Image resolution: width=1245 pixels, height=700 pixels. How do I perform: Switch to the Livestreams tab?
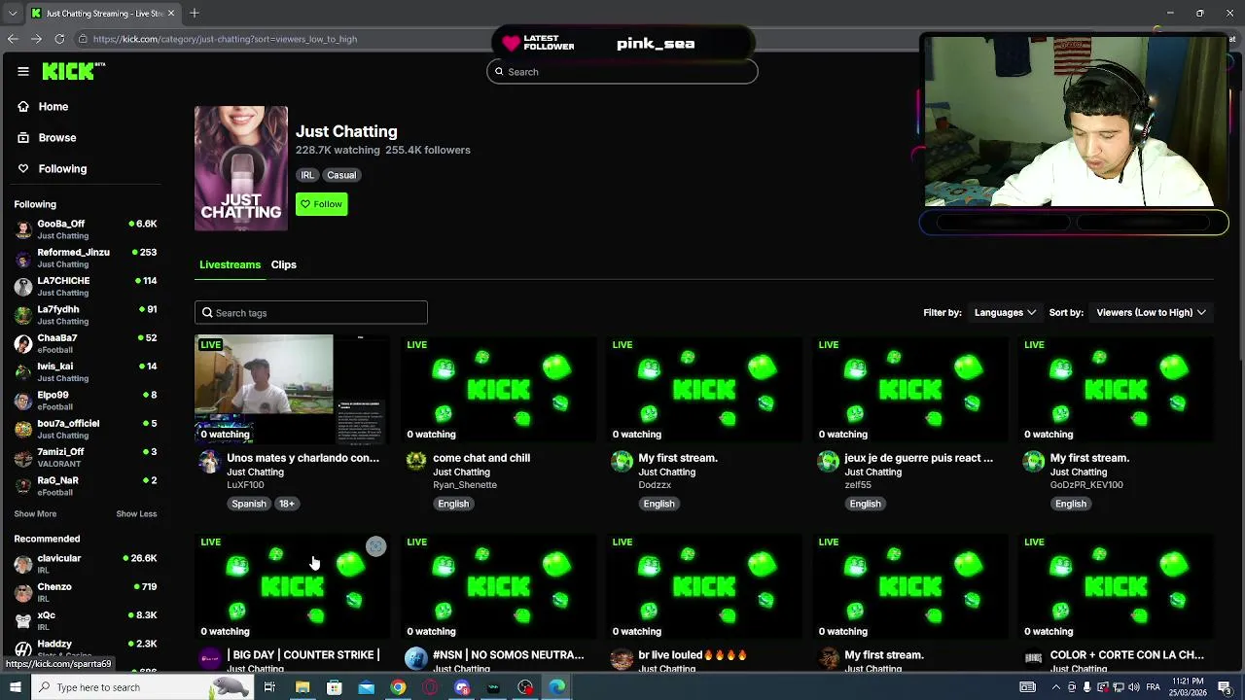(x=231, y=264)
